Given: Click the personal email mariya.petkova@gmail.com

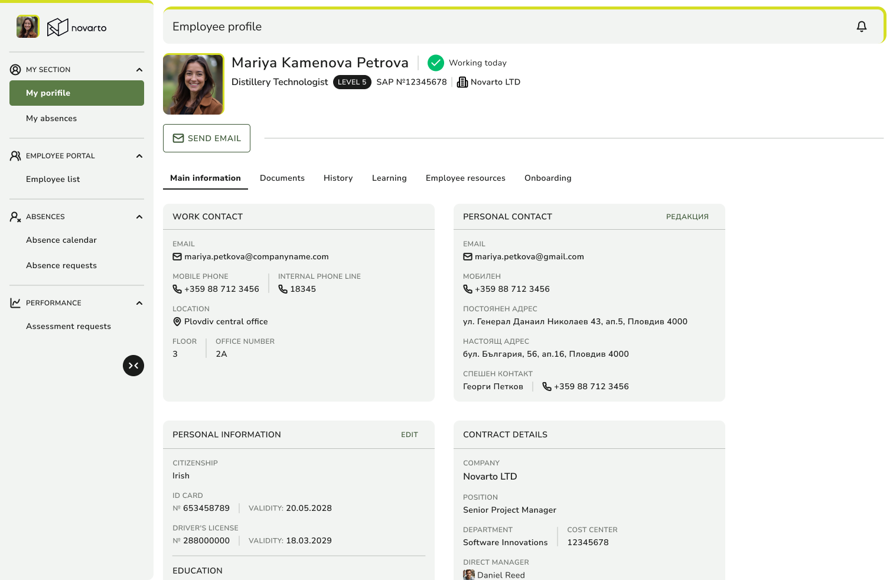Looking at the screenshot, I should tap(529, 257).
